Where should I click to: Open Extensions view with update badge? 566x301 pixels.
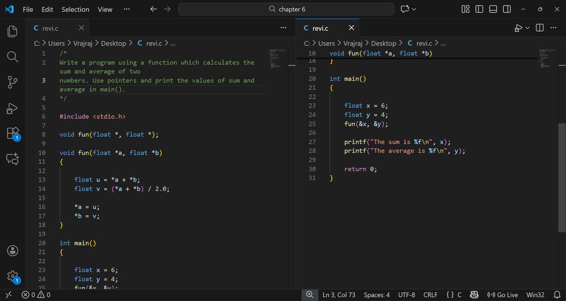pos(13,134)
